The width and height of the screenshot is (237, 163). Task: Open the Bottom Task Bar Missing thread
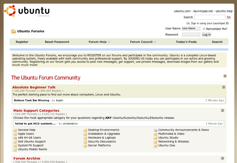31,100
